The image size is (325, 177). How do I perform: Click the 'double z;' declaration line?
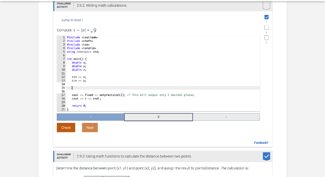pyautogui.click(x=79, y=70)
